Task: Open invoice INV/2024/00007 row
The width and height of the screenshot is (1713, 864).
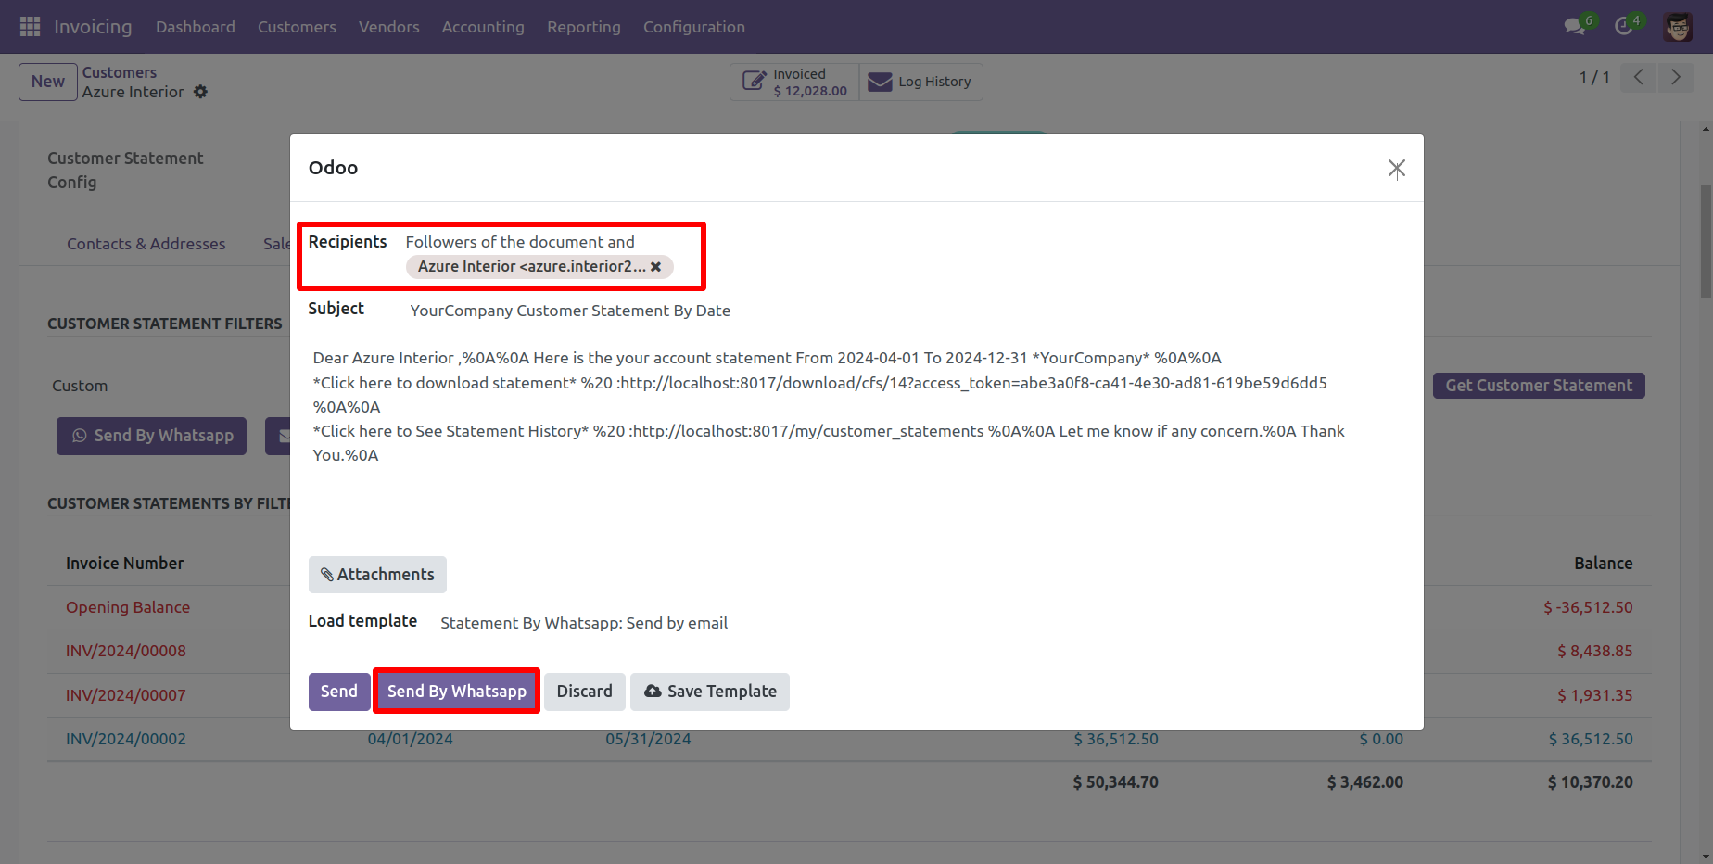Action: coord(126,695)
